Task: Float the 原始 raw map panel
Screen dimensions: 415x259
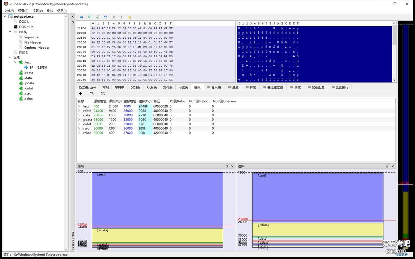Action: tap(227, 166)
